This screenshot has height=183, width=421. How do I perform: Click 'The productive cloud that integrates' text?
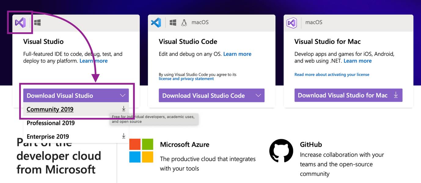click(208, 159)
